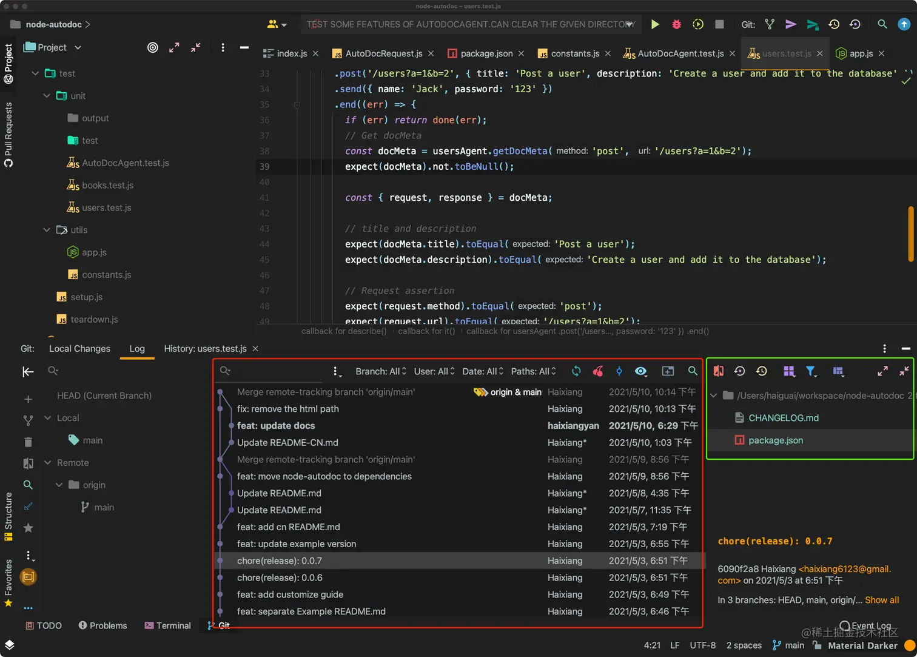
Task: Toggle favorite star in Git branches sidebar
Action: point(28,528)
